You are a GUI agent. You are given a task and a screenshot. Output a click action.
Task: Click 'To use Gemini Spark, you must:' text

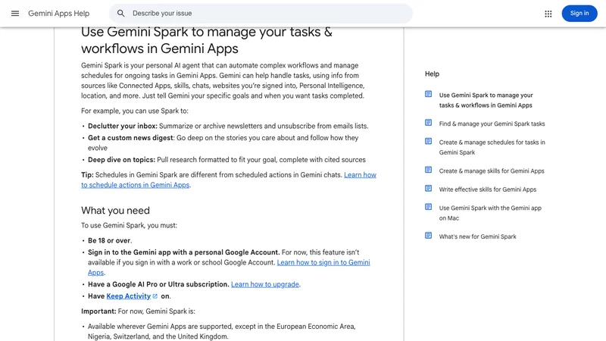pos(129,225)
